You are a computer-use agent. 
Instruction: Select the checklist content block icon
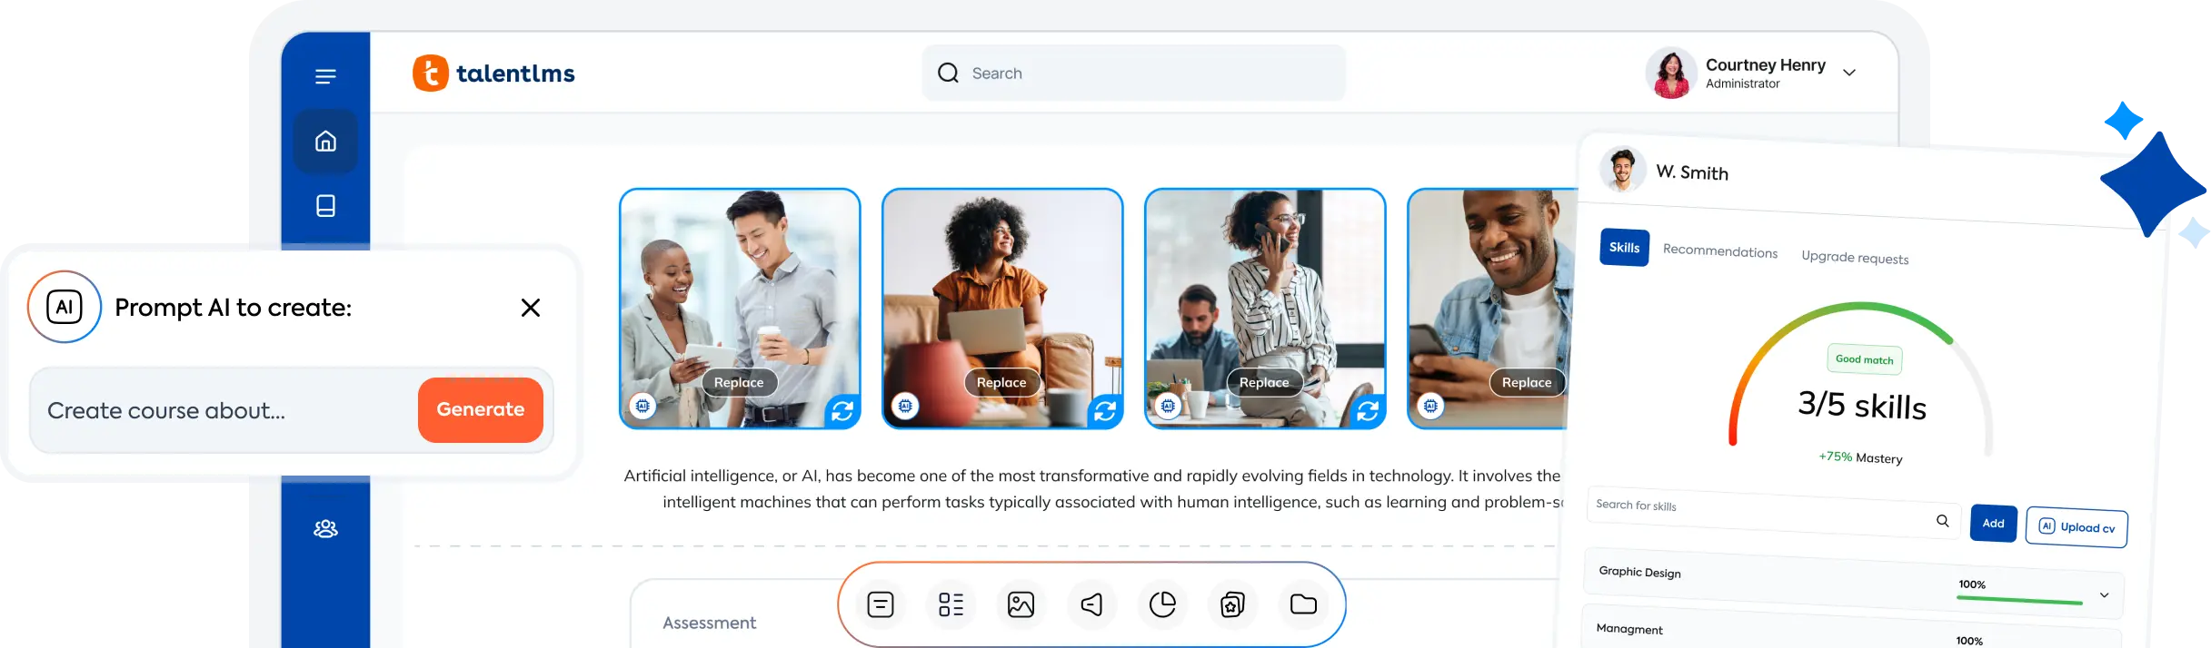(x=951, y=604)
